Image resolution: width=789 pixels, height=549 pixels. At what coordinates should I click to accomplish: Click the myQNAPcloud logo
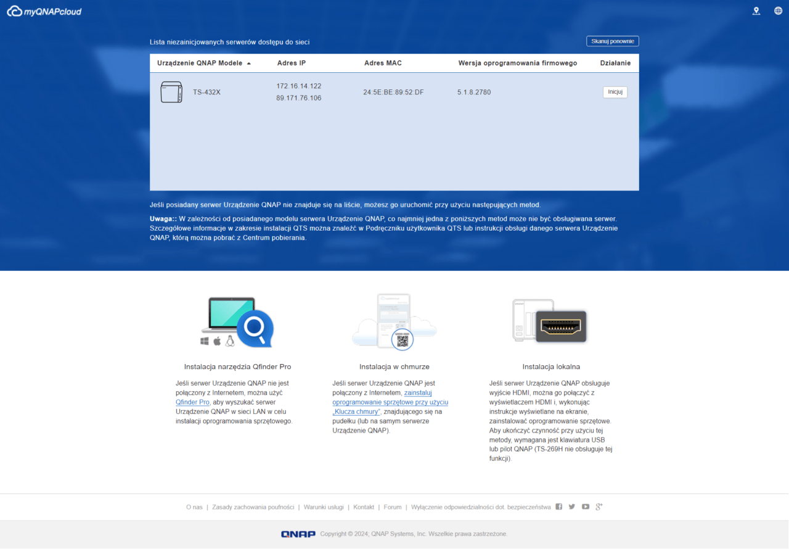44,11
